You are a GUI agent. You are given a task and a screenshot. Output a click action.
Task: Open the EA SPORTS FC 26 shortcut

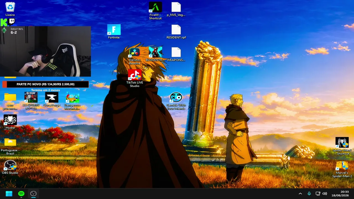coord(31,101)
